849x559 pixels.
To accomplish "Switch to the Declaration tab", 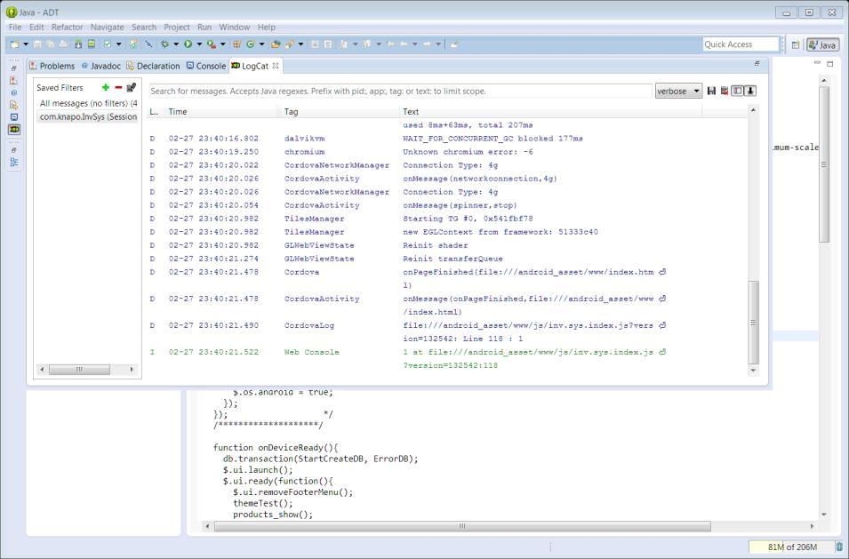I will tap(153, 66).
